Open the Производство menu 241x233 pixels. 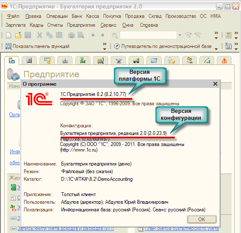[x=181, y=16]
